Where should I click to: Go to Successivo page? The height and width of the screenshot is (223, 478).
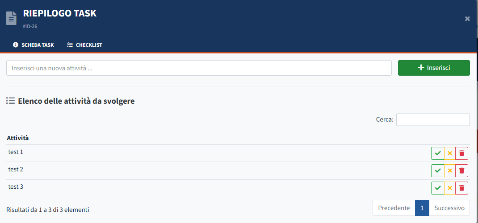449,208
